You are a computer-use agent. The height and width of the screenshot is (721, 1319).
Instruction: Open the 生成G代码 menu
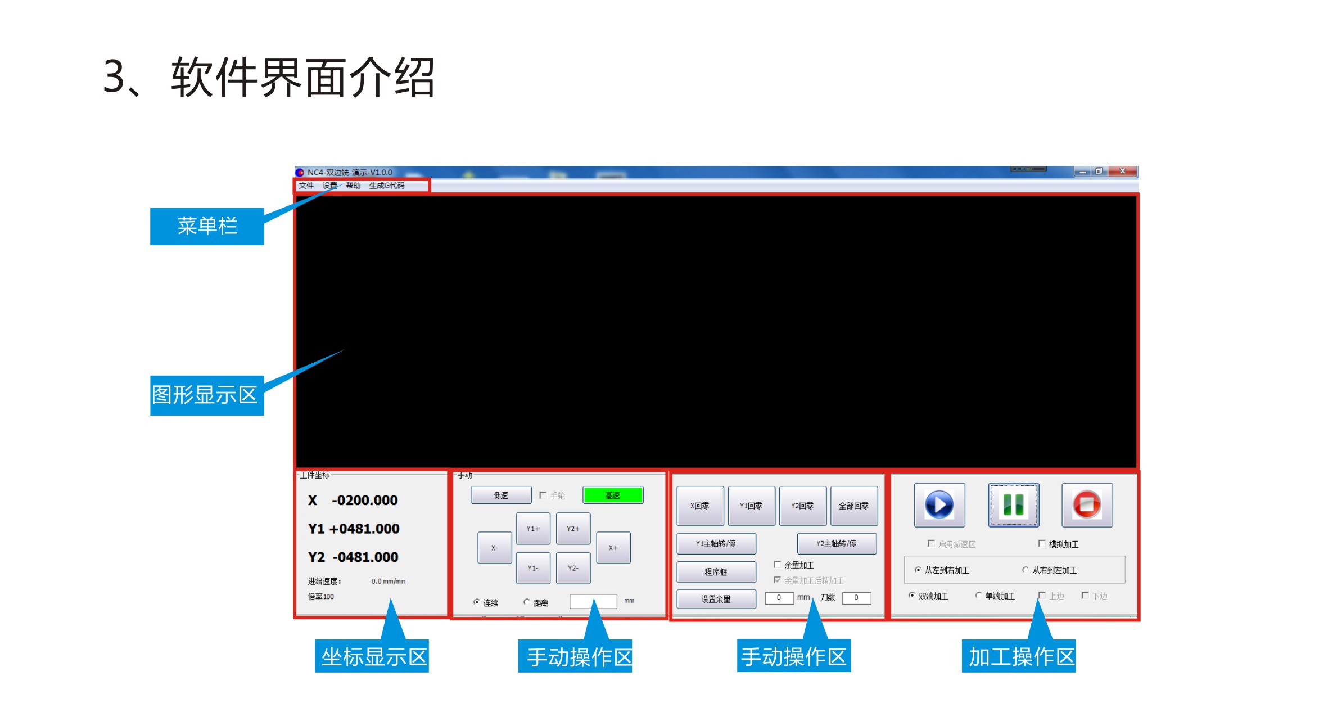click(x=387, y=186)
